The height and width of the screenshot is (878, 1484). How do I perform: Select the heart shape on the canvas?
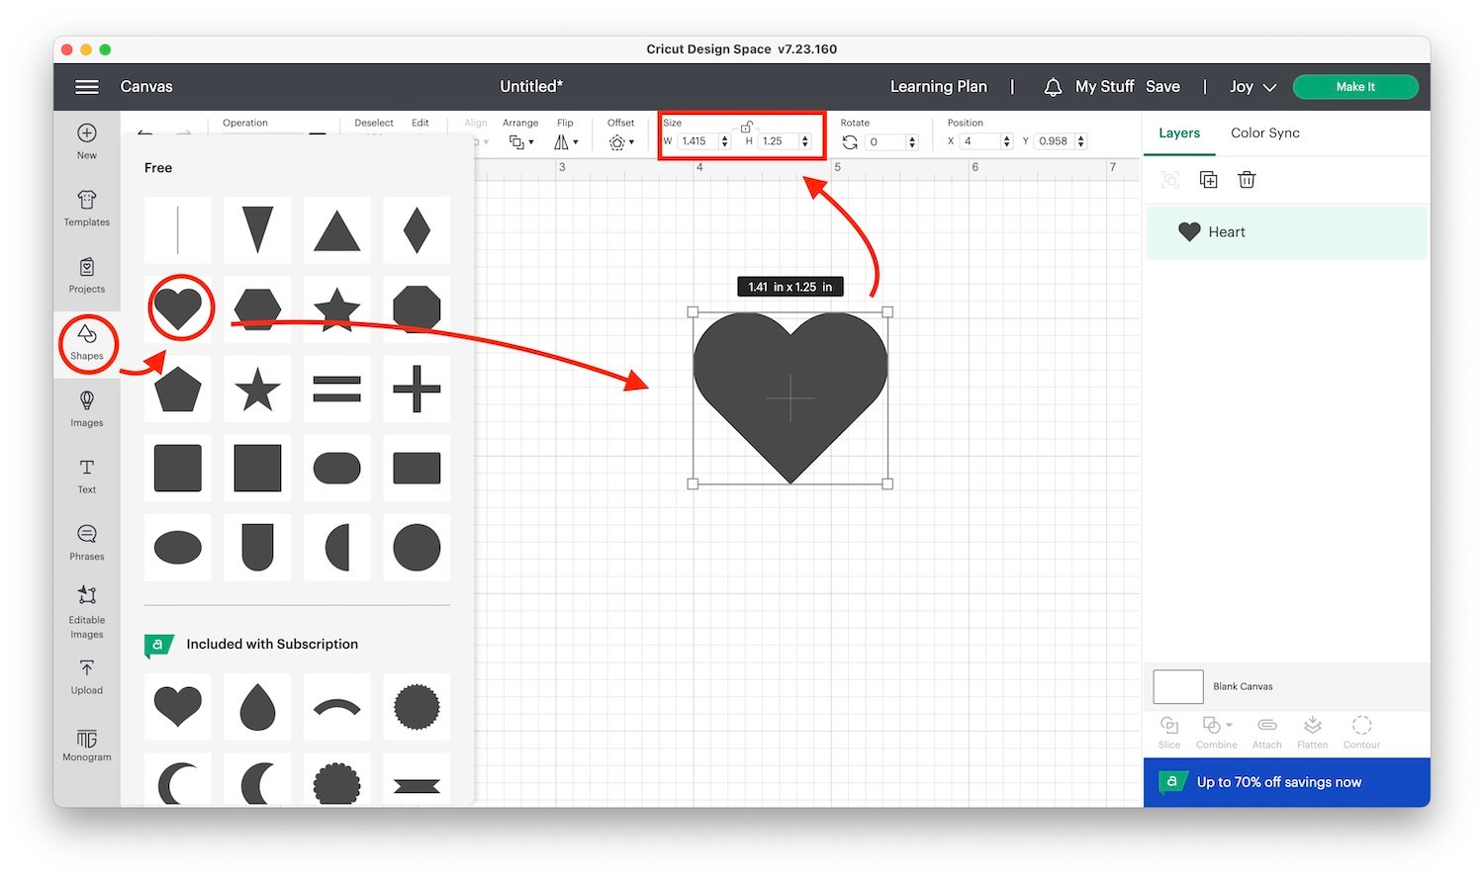790,397
